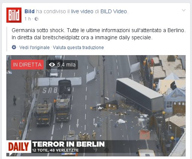
Task: Expand the post options chevron menu
Action: click(184, 10)
